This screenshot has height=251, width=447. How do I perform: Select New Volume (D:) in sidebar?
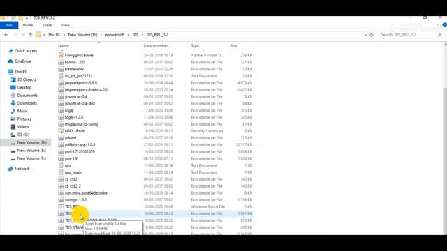point(31,142)
